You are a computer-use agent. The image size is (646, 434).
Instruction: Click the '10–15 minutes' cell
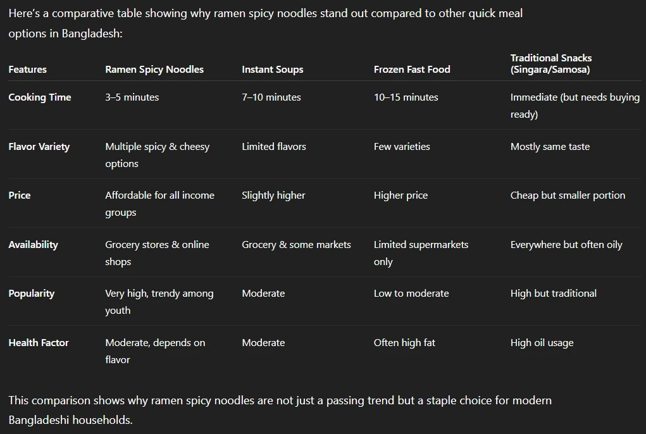pos(406,97)
